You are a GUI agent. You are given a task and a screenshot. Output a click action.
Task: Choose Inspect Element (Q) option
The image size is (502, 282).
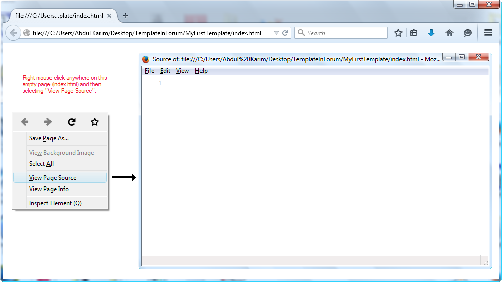click(x=55, y=203)
